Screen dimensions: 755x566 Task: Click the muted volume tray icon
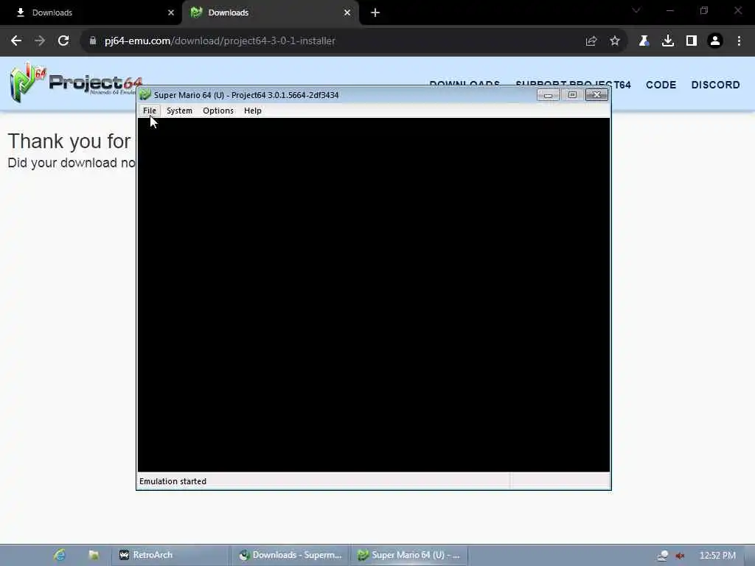pos(680,556)
